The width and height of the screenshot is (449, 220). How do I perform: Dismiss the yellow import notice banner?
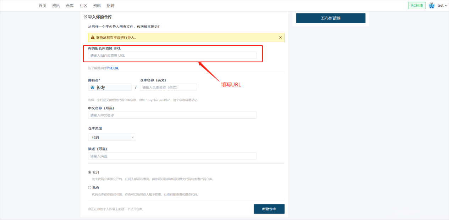(280, 37)
